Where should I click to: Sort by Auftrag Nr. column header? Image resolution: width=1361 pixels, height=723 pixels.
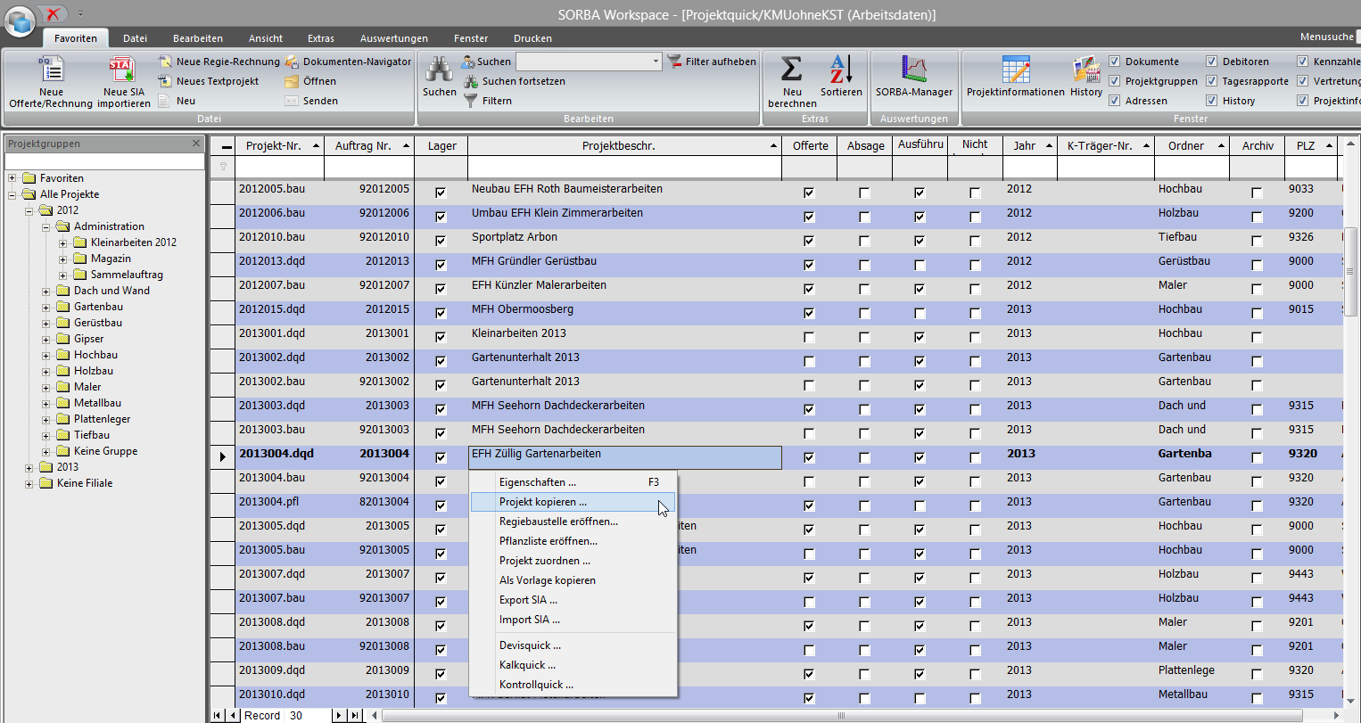(369, 145)
